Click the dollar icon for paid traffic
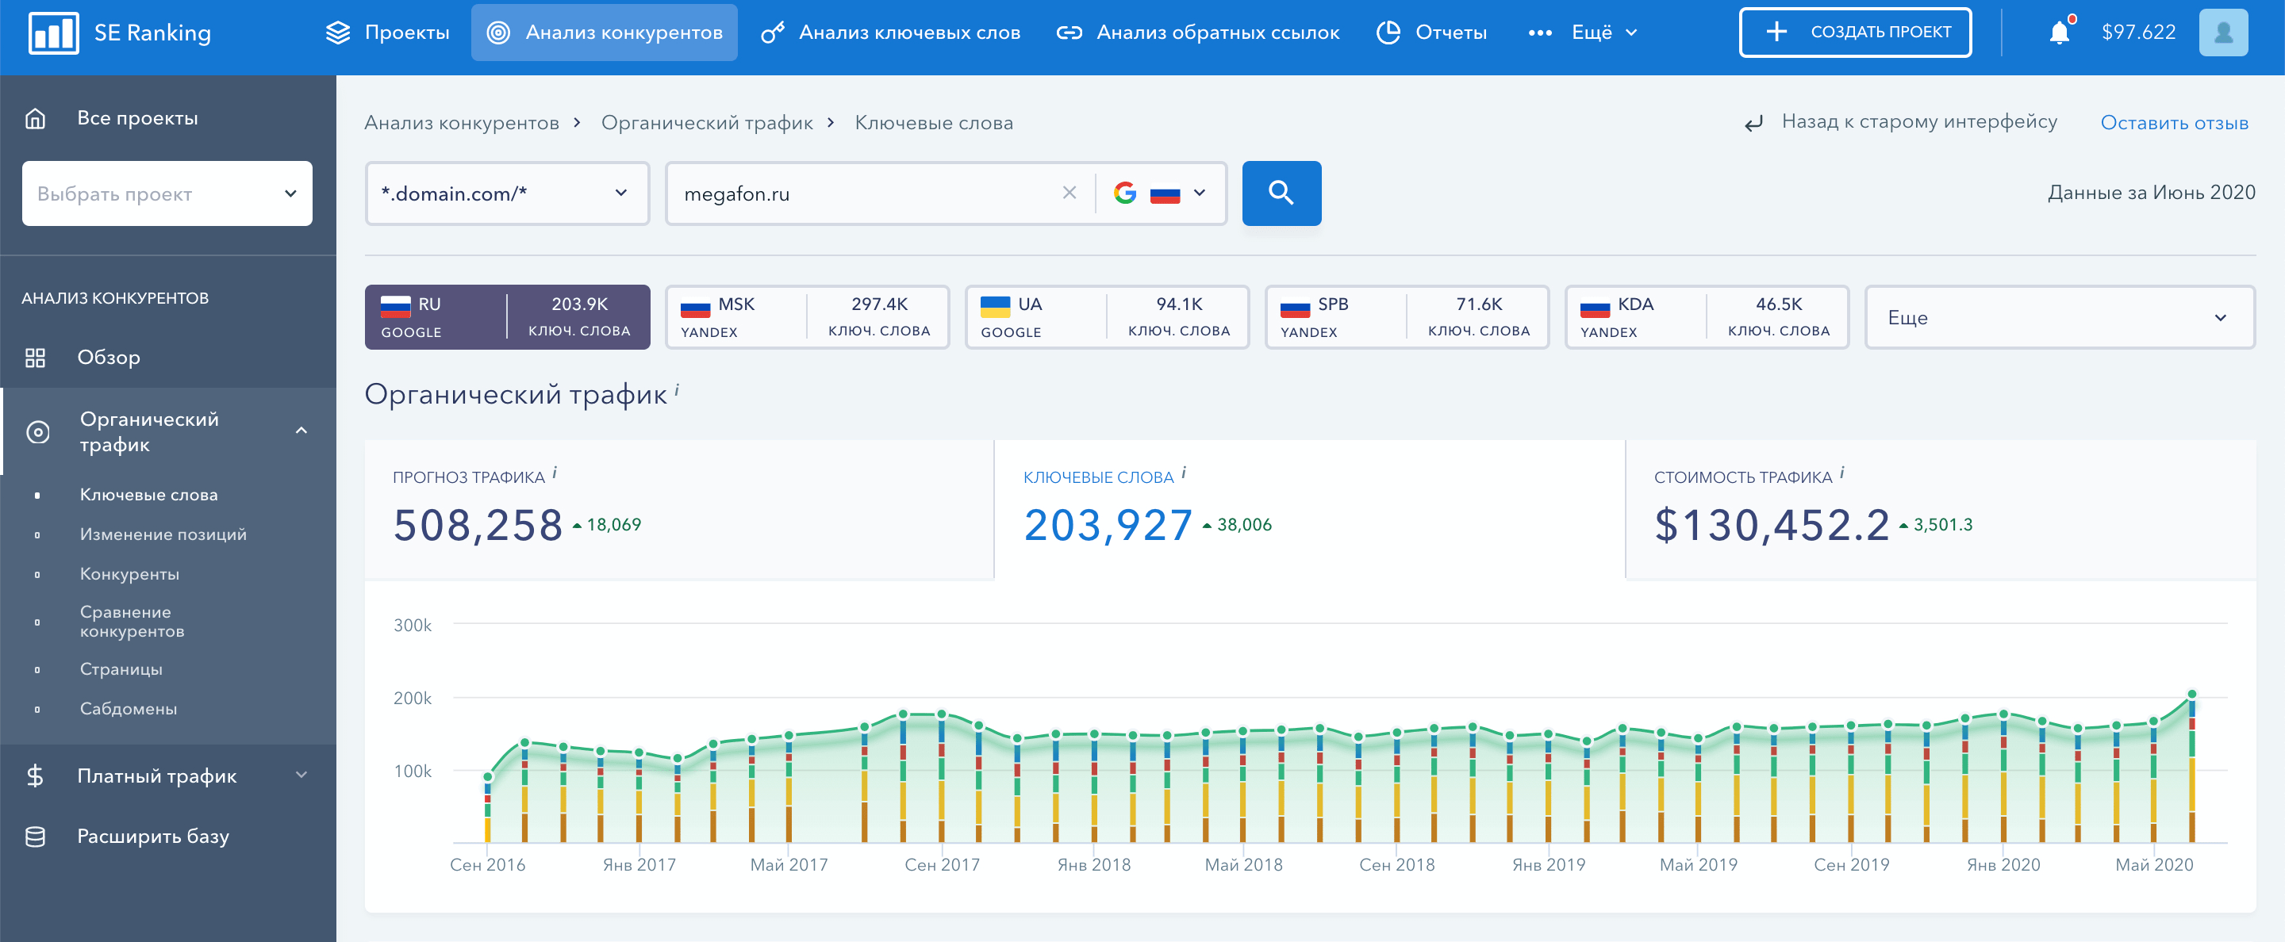This screenshot has height=942, width=2285. (36, 775)
